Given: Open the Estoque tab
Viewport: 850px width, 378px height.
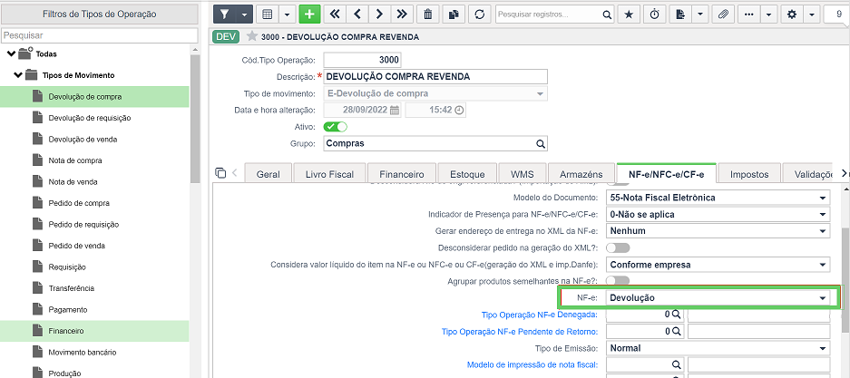Looking at the screenshot, I should click(x=467, y=174).
